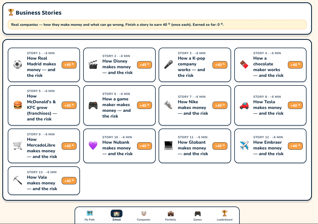Click the school building icon in bottom nav

[x=117, y=213]
